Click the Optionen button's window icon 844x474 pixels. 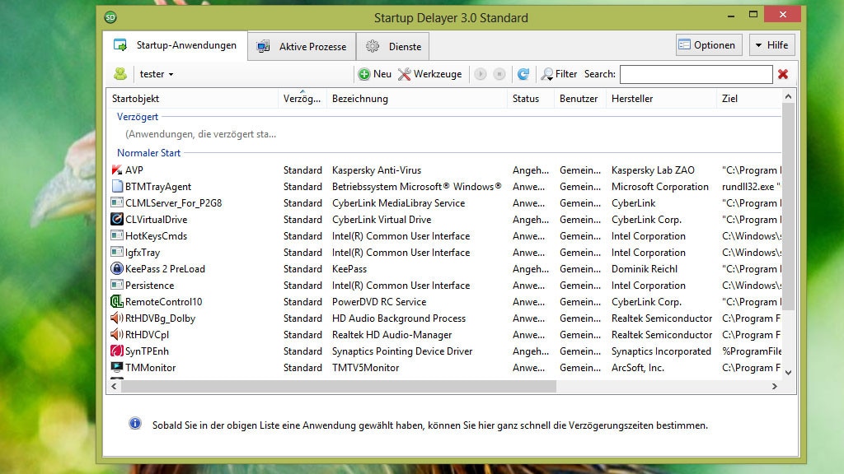[x=684, y=45]
